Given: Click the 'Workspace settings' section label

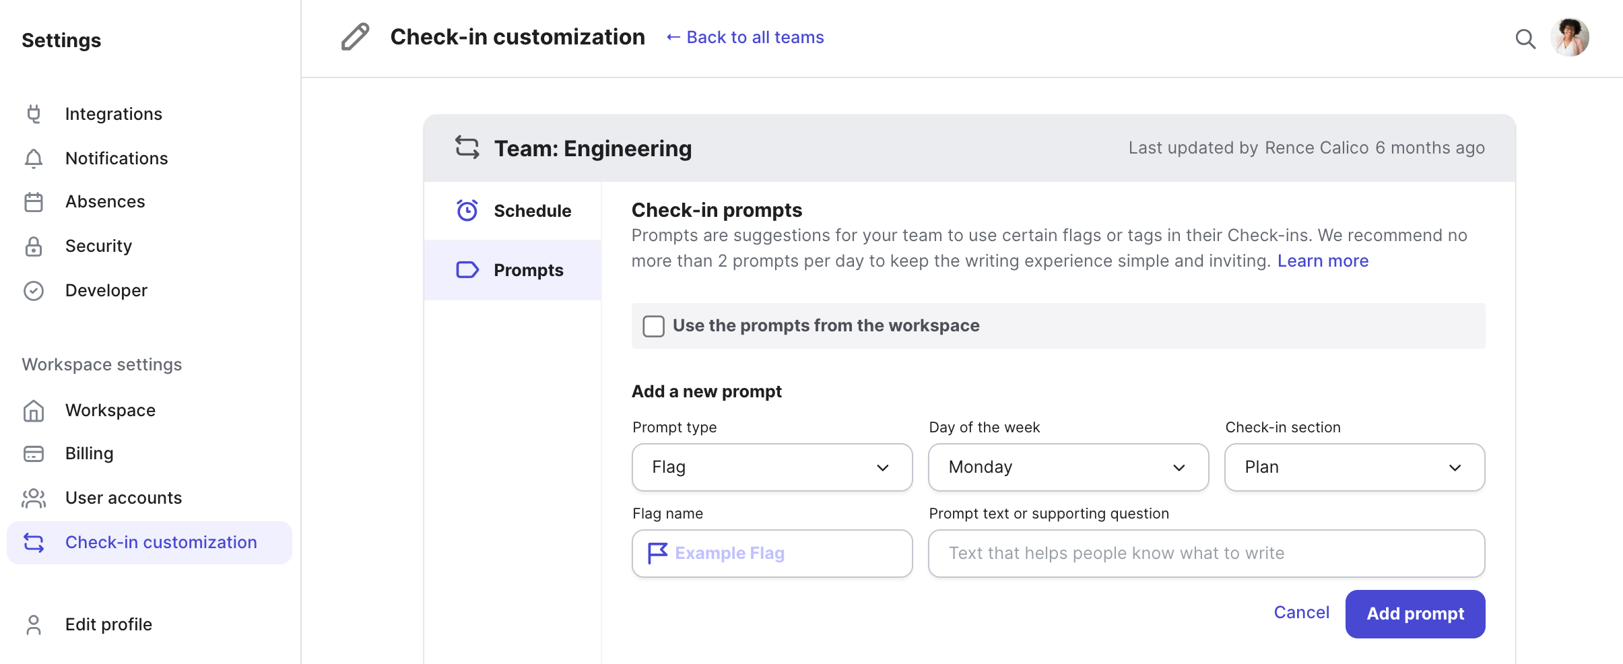Looking at the screenshot, I should click(102, 365).
